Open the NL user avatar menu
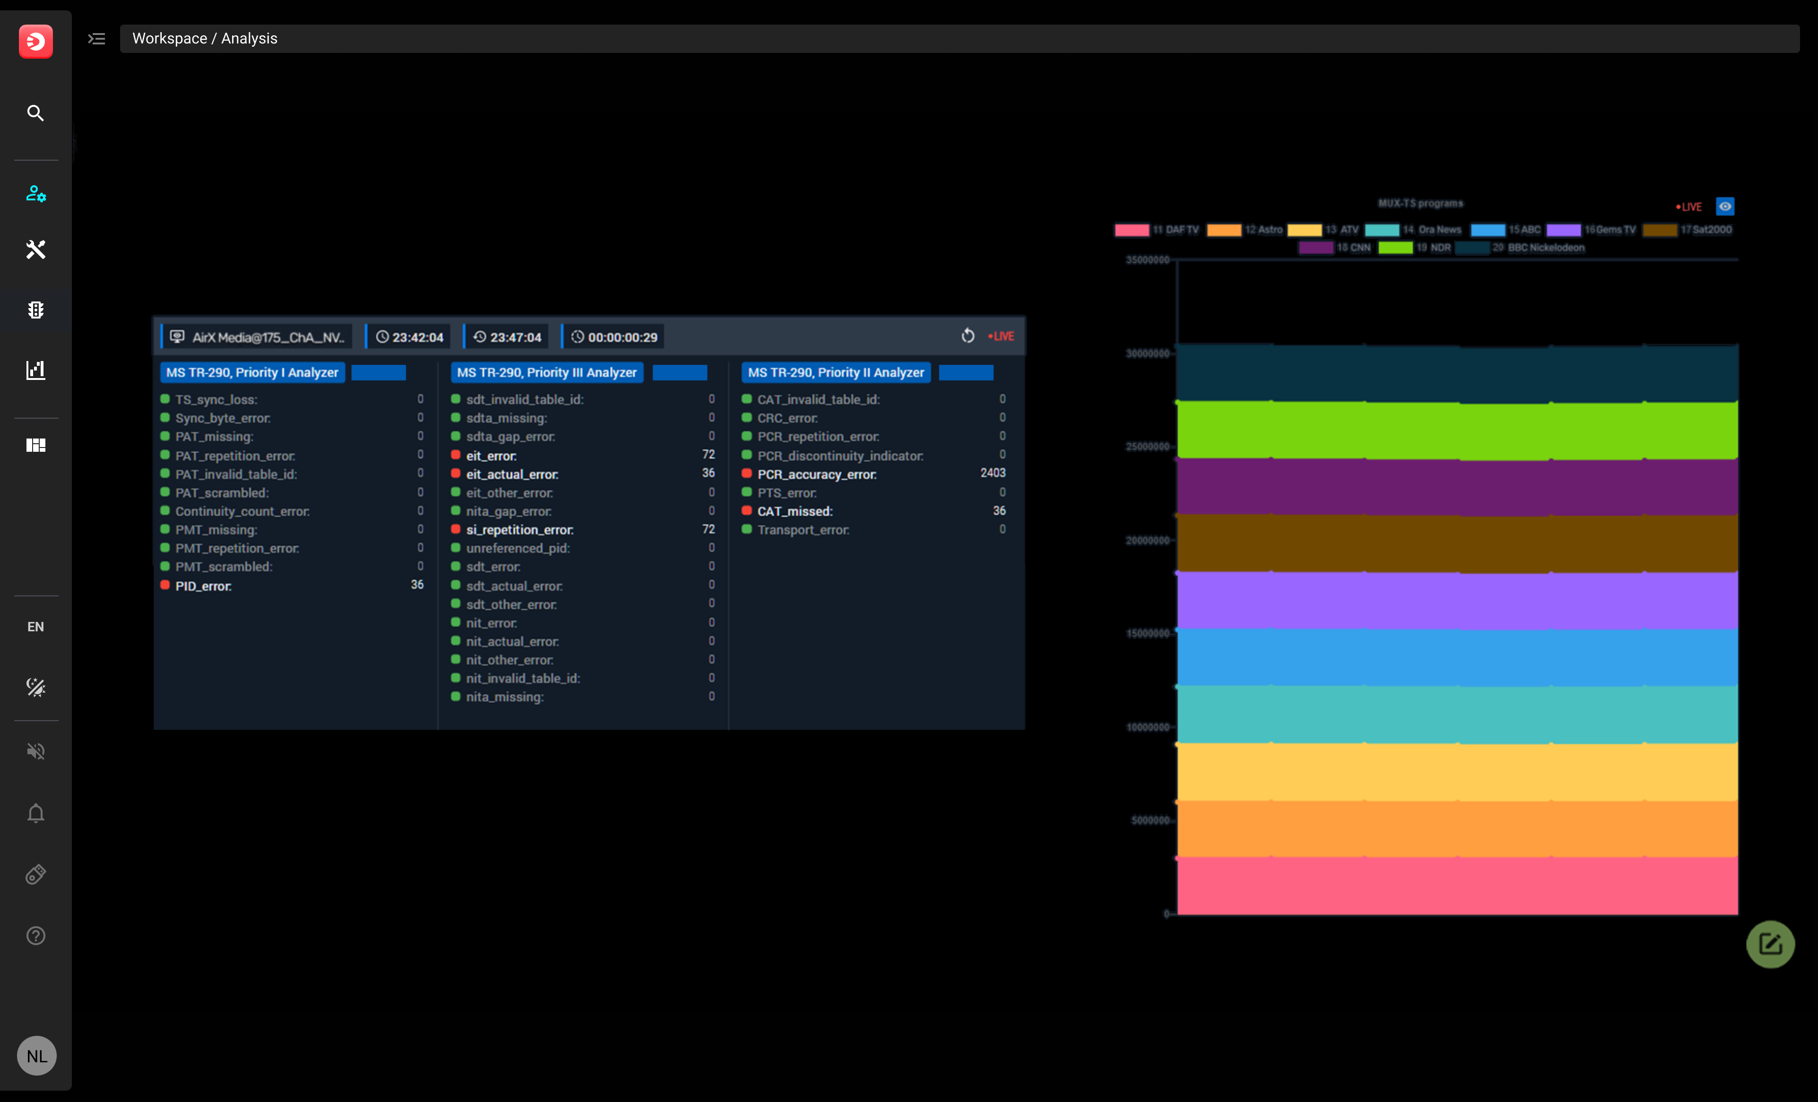This screenshot has height=1102, width=1818. click(x=36, y=1056)
